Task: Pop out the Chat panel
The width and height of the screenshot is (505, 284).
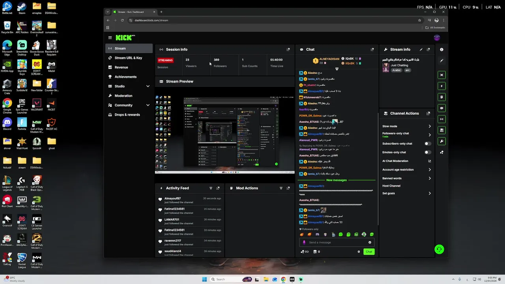Action: coord(372,50)
